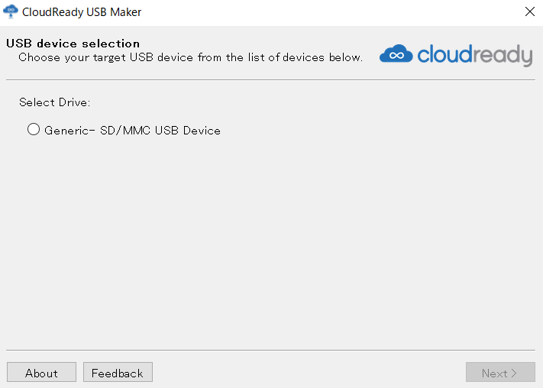Image resolution: width=543 pixels, height=388 pixels.
Task: Click the separator line below the header
Action: (270, 79)
